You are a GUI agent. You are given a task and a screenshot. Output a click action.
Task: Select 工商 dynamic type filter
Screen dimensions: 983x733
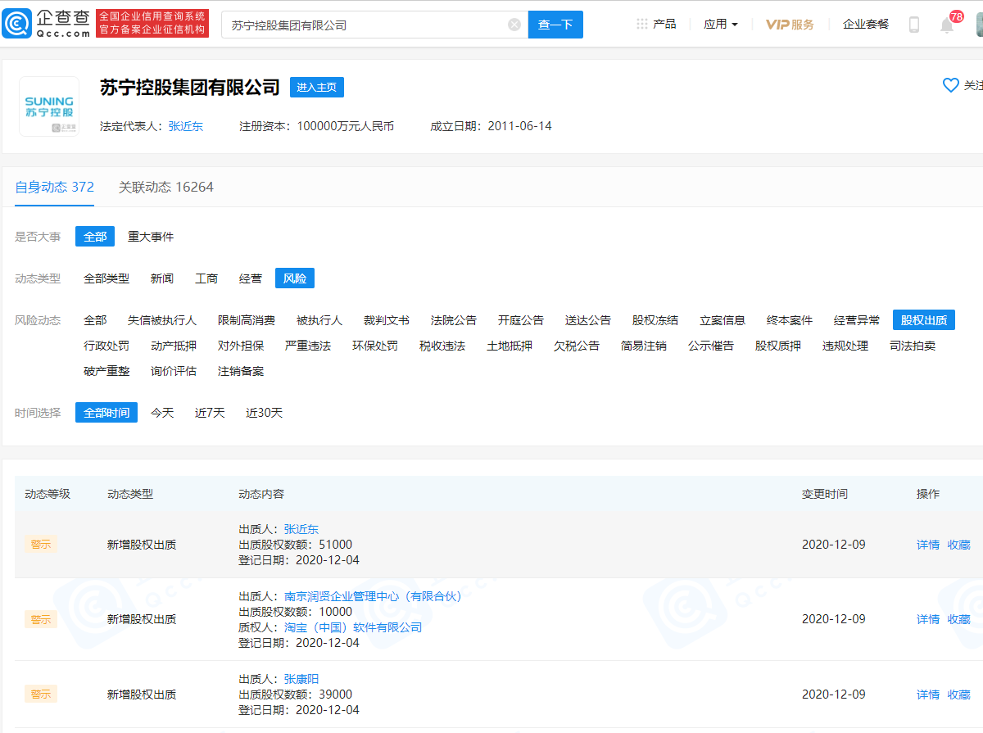coord(206,278)
